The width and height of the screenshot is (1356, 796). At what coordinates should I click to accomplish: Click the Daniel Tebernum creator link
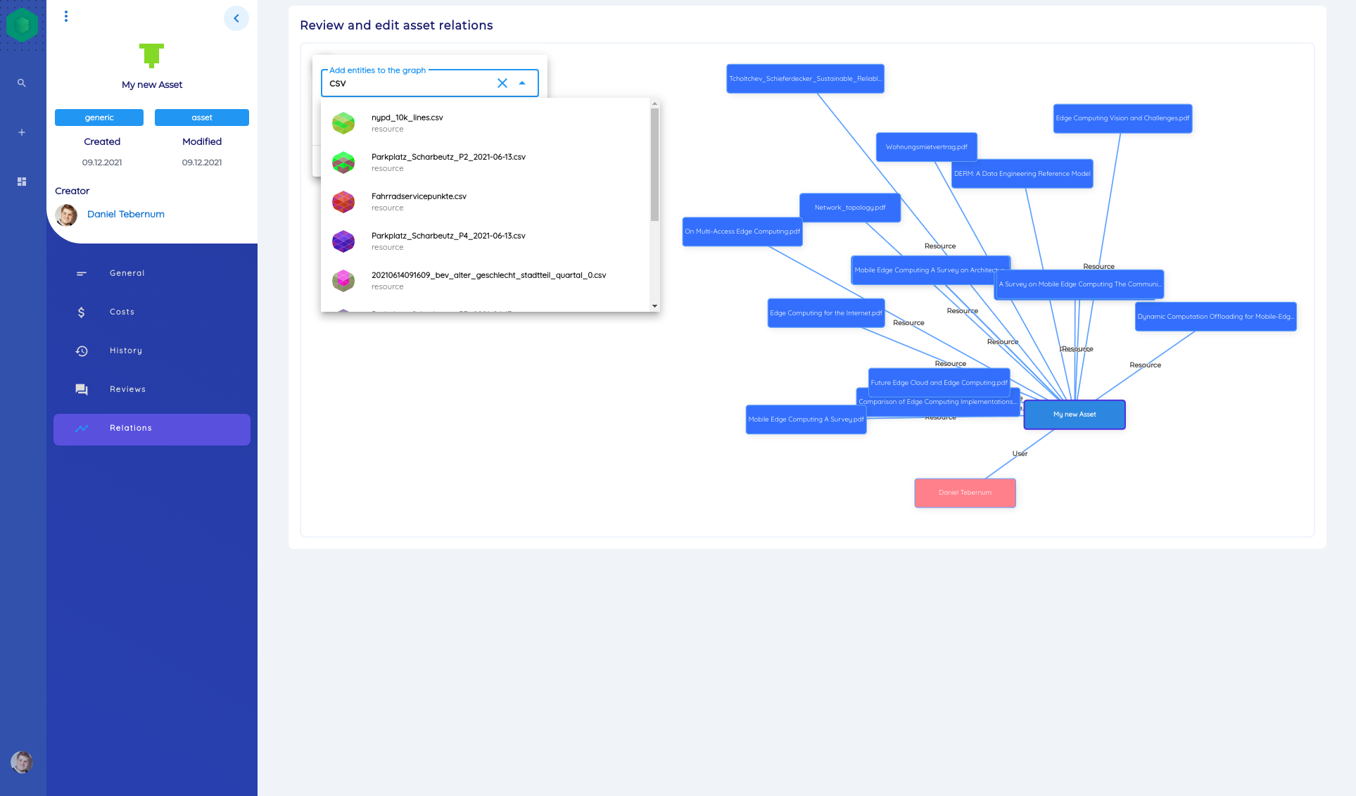click(125, 213)
